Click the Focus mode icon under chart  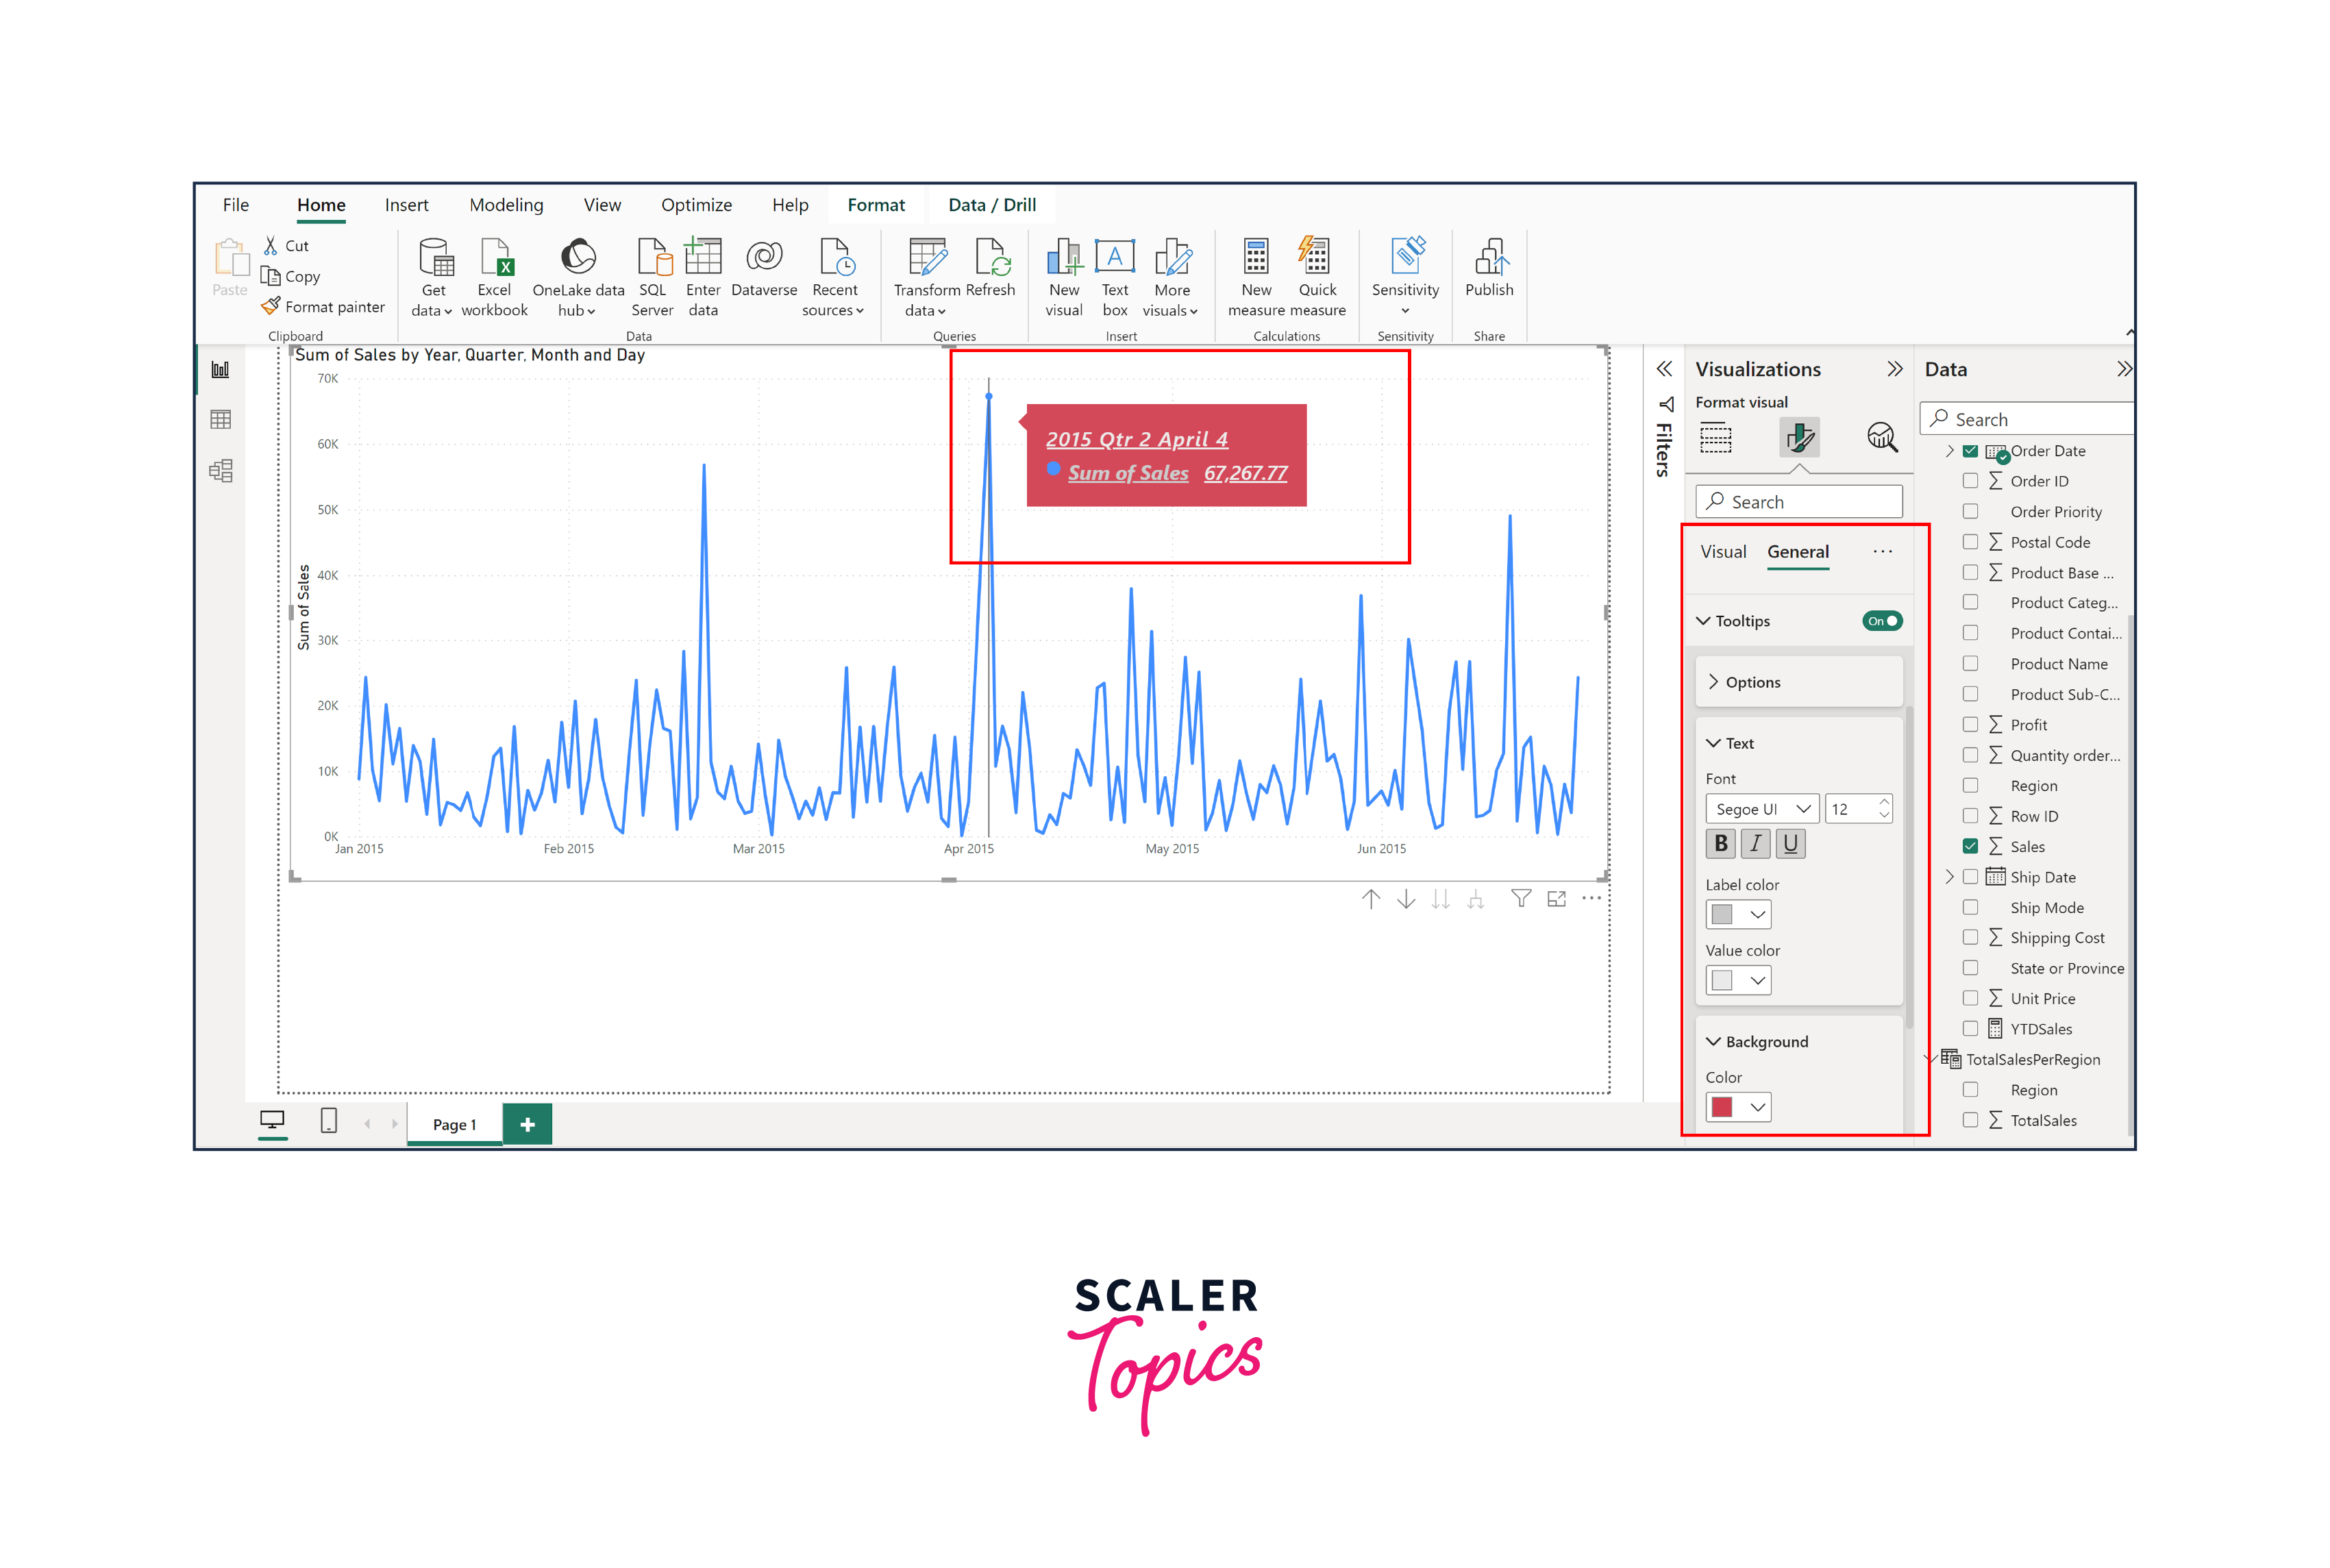(1556, 899)
